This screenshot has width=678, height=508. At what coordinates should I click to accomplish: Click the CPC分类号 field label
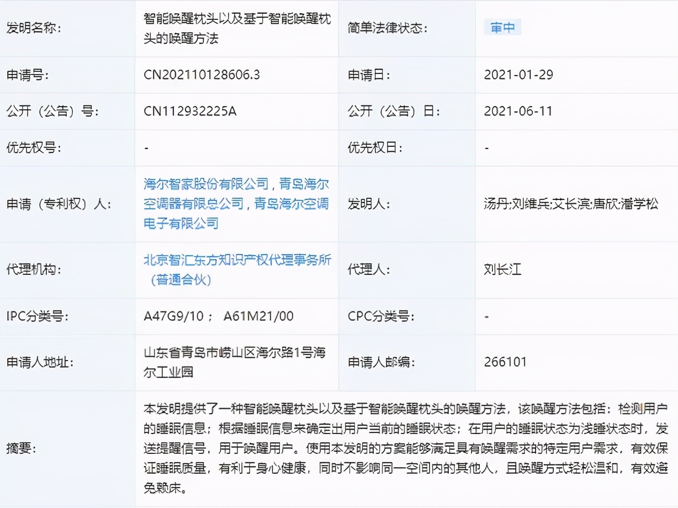click(x=380, y=316)
